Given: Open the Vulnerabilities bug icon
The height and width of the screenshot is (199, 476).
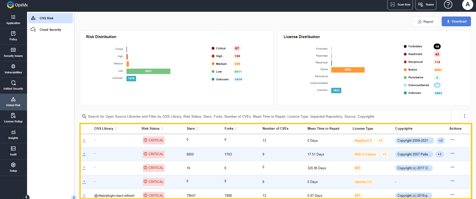Looking at the screenshot, I should [13, 66].
